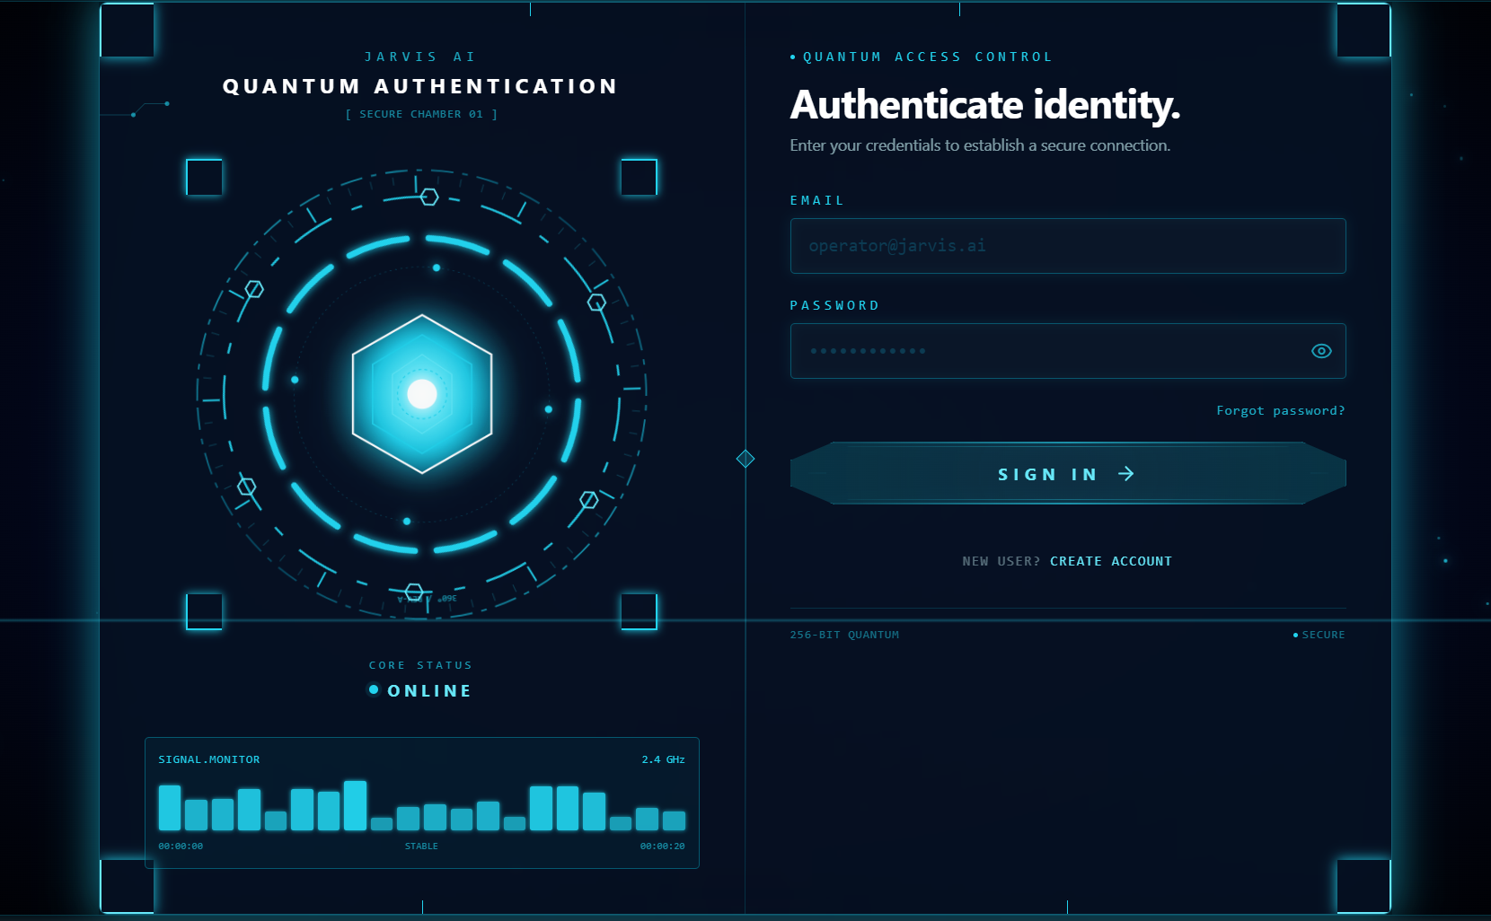The image size is (1491, 921).
Task: Open the Create Account link
Action: (x=1111, y=561)
